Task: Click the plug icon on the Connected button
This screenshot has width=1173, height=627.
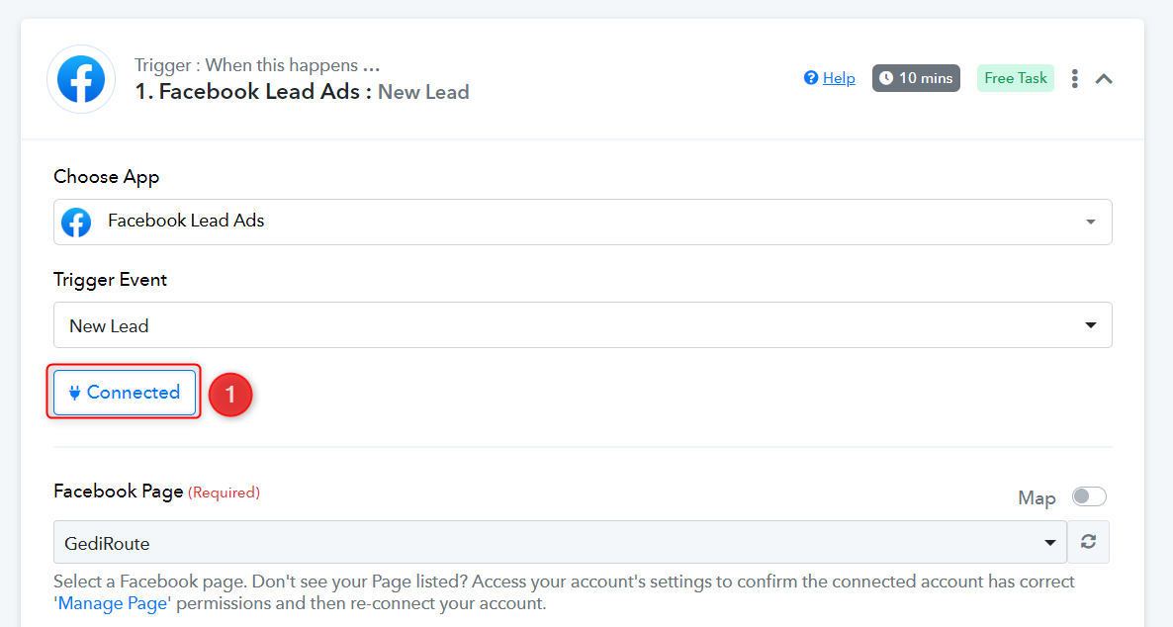Action: tap(74, 393)
